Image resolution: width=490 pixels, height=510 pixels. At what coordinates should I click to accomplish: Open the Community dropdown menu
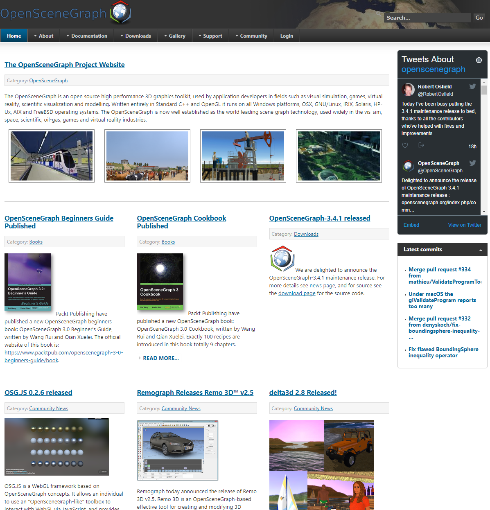[251, 36]
